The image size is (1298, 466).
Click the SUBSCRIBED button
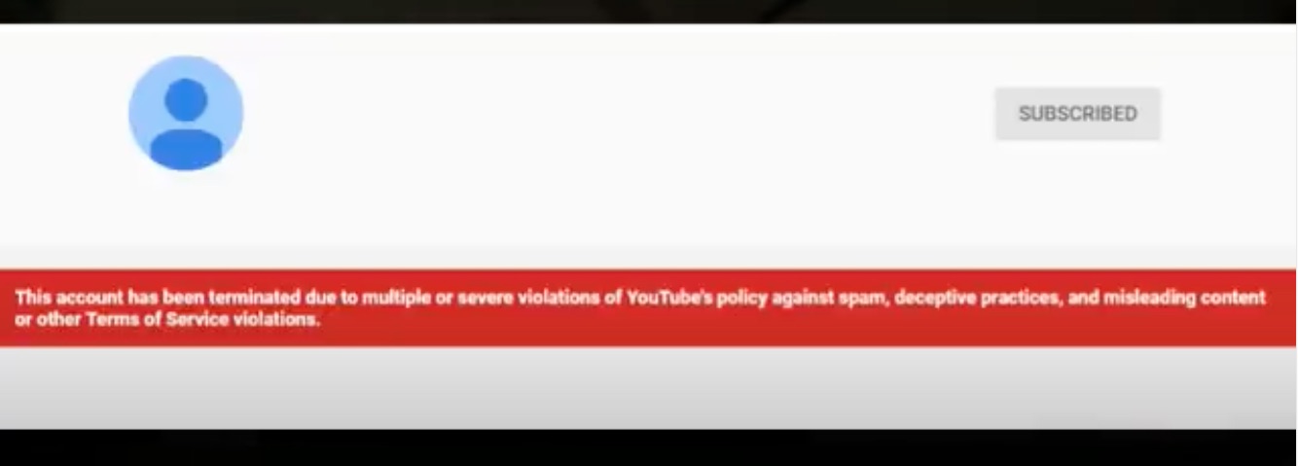click(1077, 114)
